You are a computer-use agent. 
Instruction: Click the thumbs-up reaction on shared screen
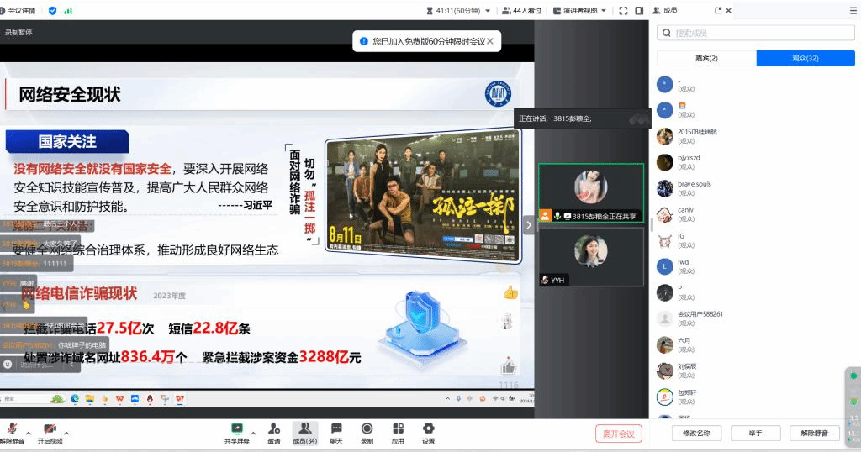point(510,292)
